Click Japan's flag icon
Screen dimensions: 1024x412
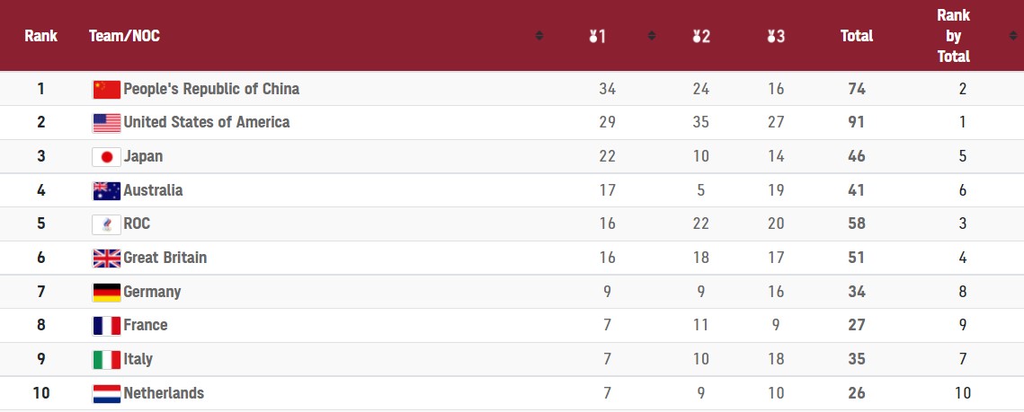[x=106, y=157]
